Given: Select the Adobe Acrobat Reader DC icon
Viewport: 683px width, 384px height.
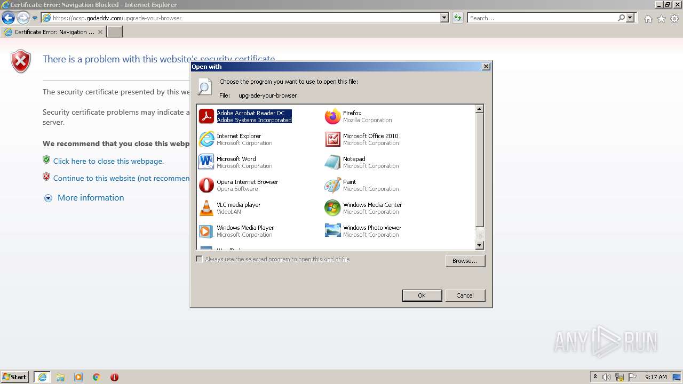Looking at the screenshot, I should pos(207,116).
